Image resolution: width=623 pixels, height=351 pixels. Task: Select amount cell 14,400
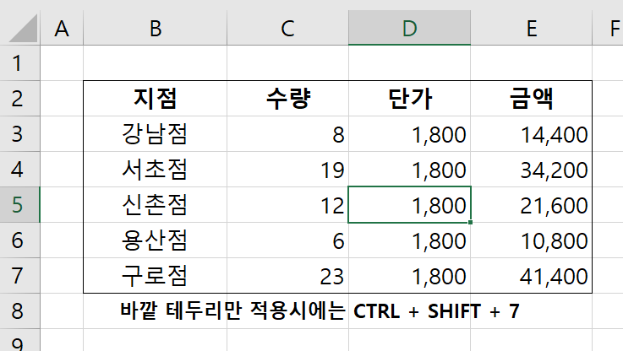(531, 133)
